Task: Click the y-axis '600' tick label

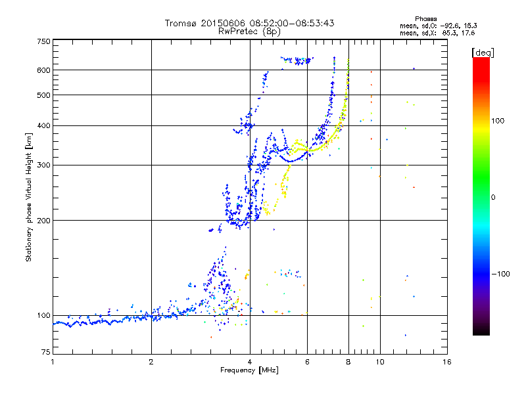Action: 43,70
